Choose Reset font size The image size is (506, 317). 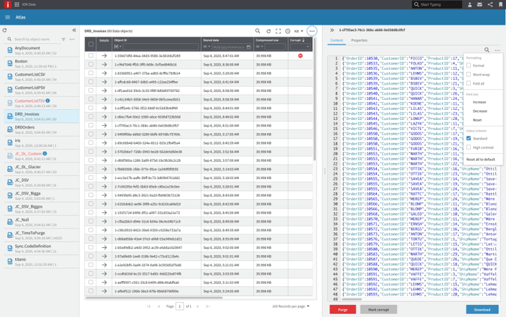pos(477,120)
